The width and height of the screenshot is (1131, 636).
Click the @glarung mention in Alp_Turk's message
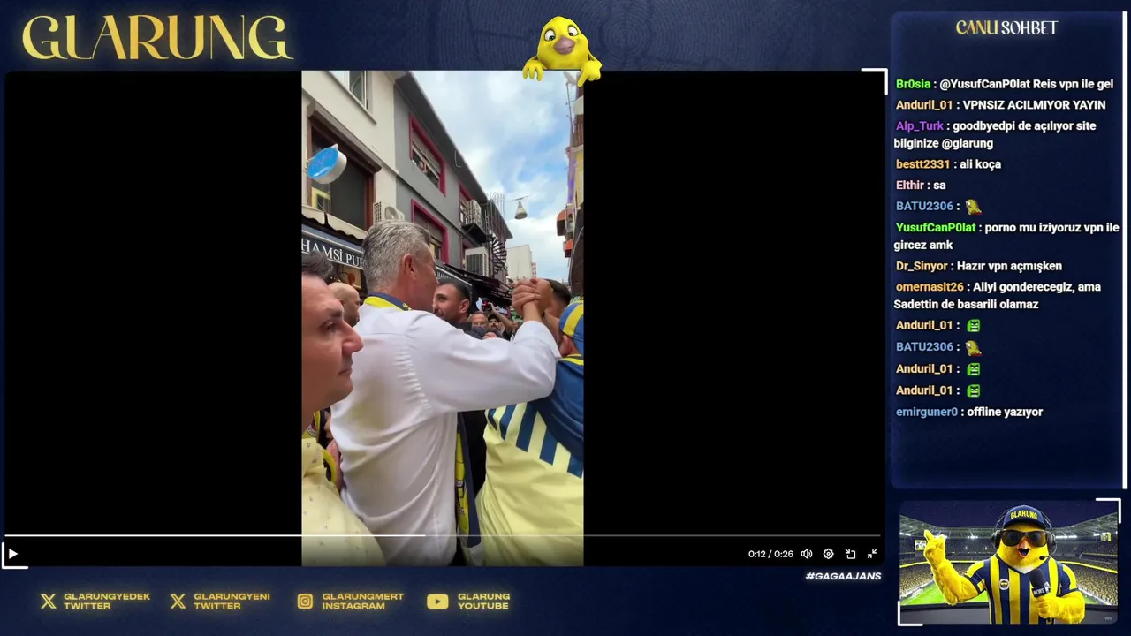pos(968,143)
